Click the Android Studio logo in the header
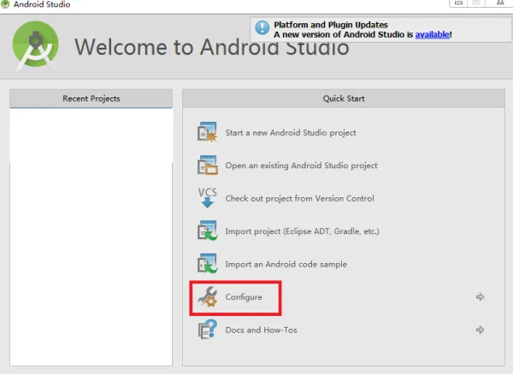Screen dimensions: 513x374 click(x=35, y=46)
